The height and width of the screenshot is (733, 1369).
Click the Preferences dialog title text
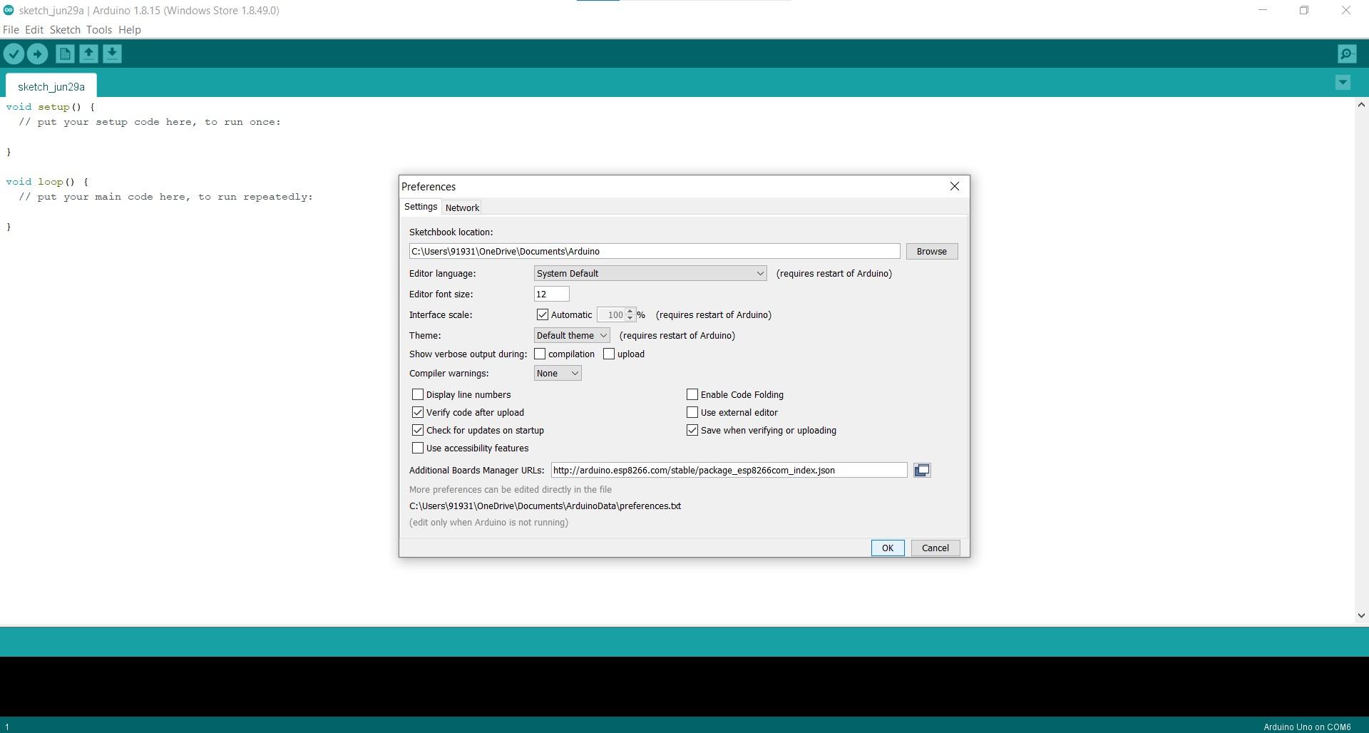coord(429,186)
